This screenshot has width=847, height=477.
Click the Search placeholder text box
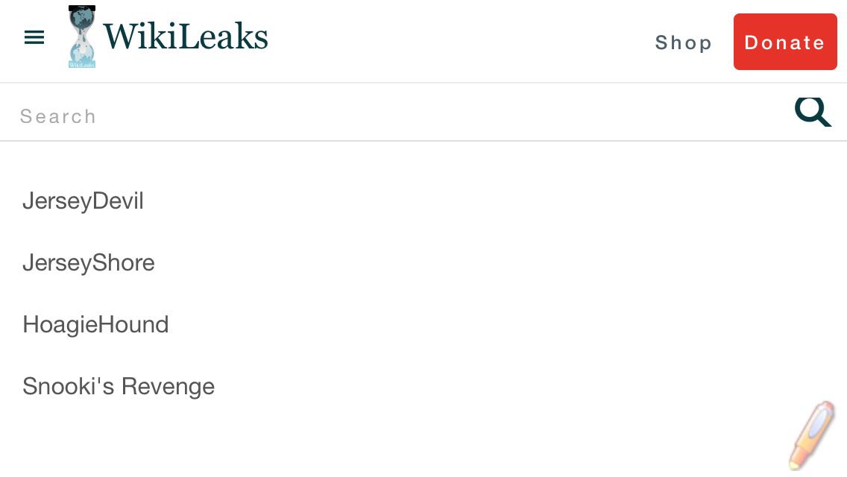[x=400, y=116]
